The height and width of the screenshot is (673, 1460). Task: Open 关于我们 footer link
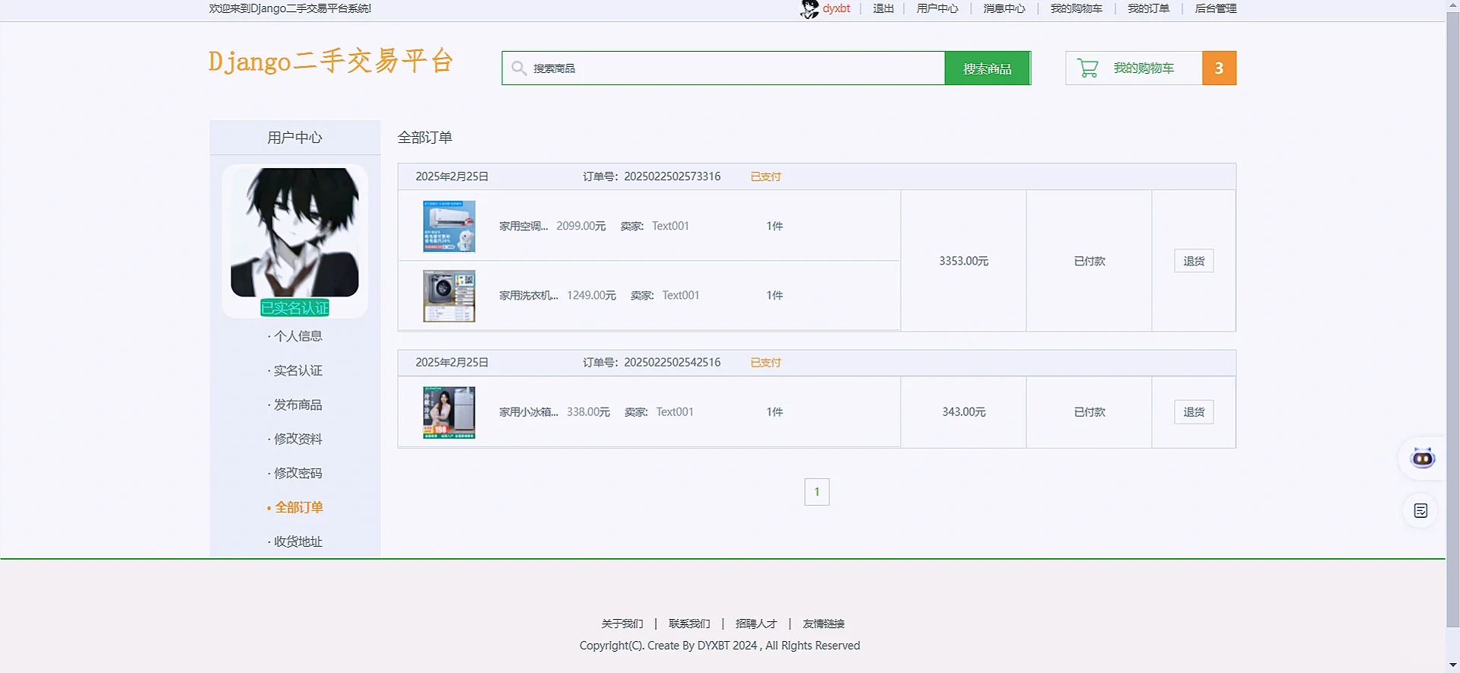[622, 624]
